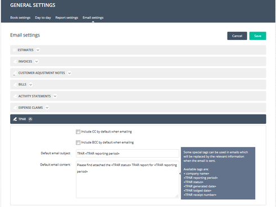Collapse the TPAR section chevron
Viewport: 276px width, 207px height.
click(x=30, y=119)
